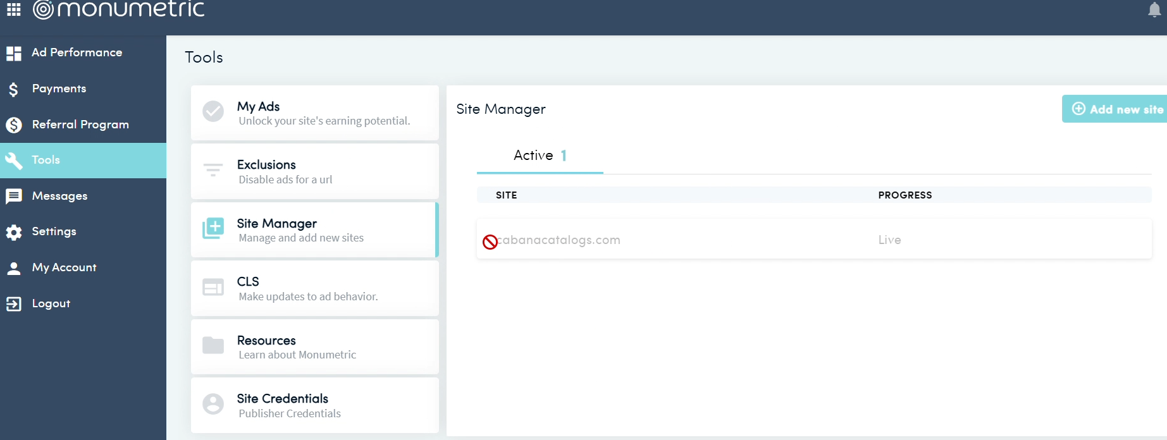The width and height of the screenshot is (1167, 440).
Task: Click the Resources folder icon
Action: [213, 345]
